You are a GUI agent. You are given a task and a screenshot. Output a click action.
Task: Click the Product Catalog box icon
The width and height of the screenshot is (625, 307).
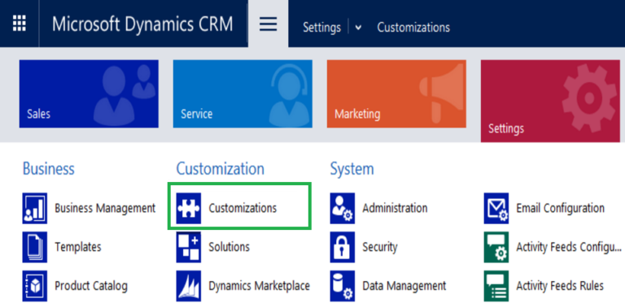click(x=35, y=286)
